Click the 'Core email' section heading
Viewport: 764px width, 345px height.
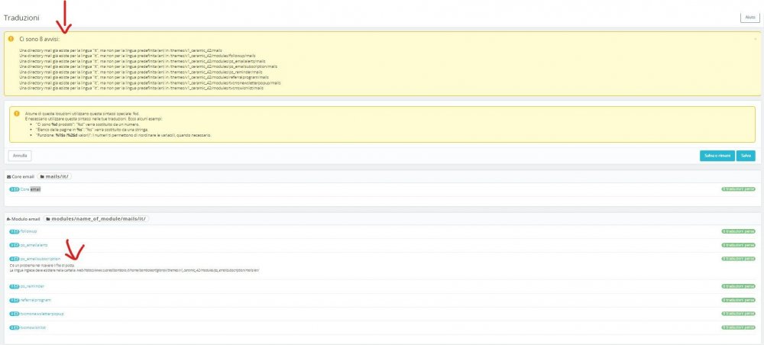[23, 176]
